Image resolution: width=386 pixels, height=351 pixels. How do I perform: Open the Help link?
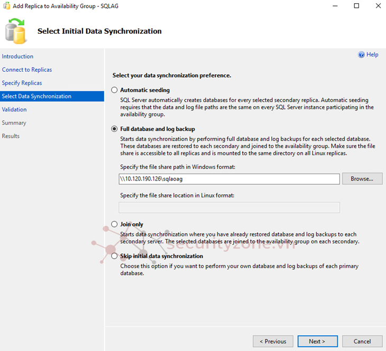[x=372, y=55]
